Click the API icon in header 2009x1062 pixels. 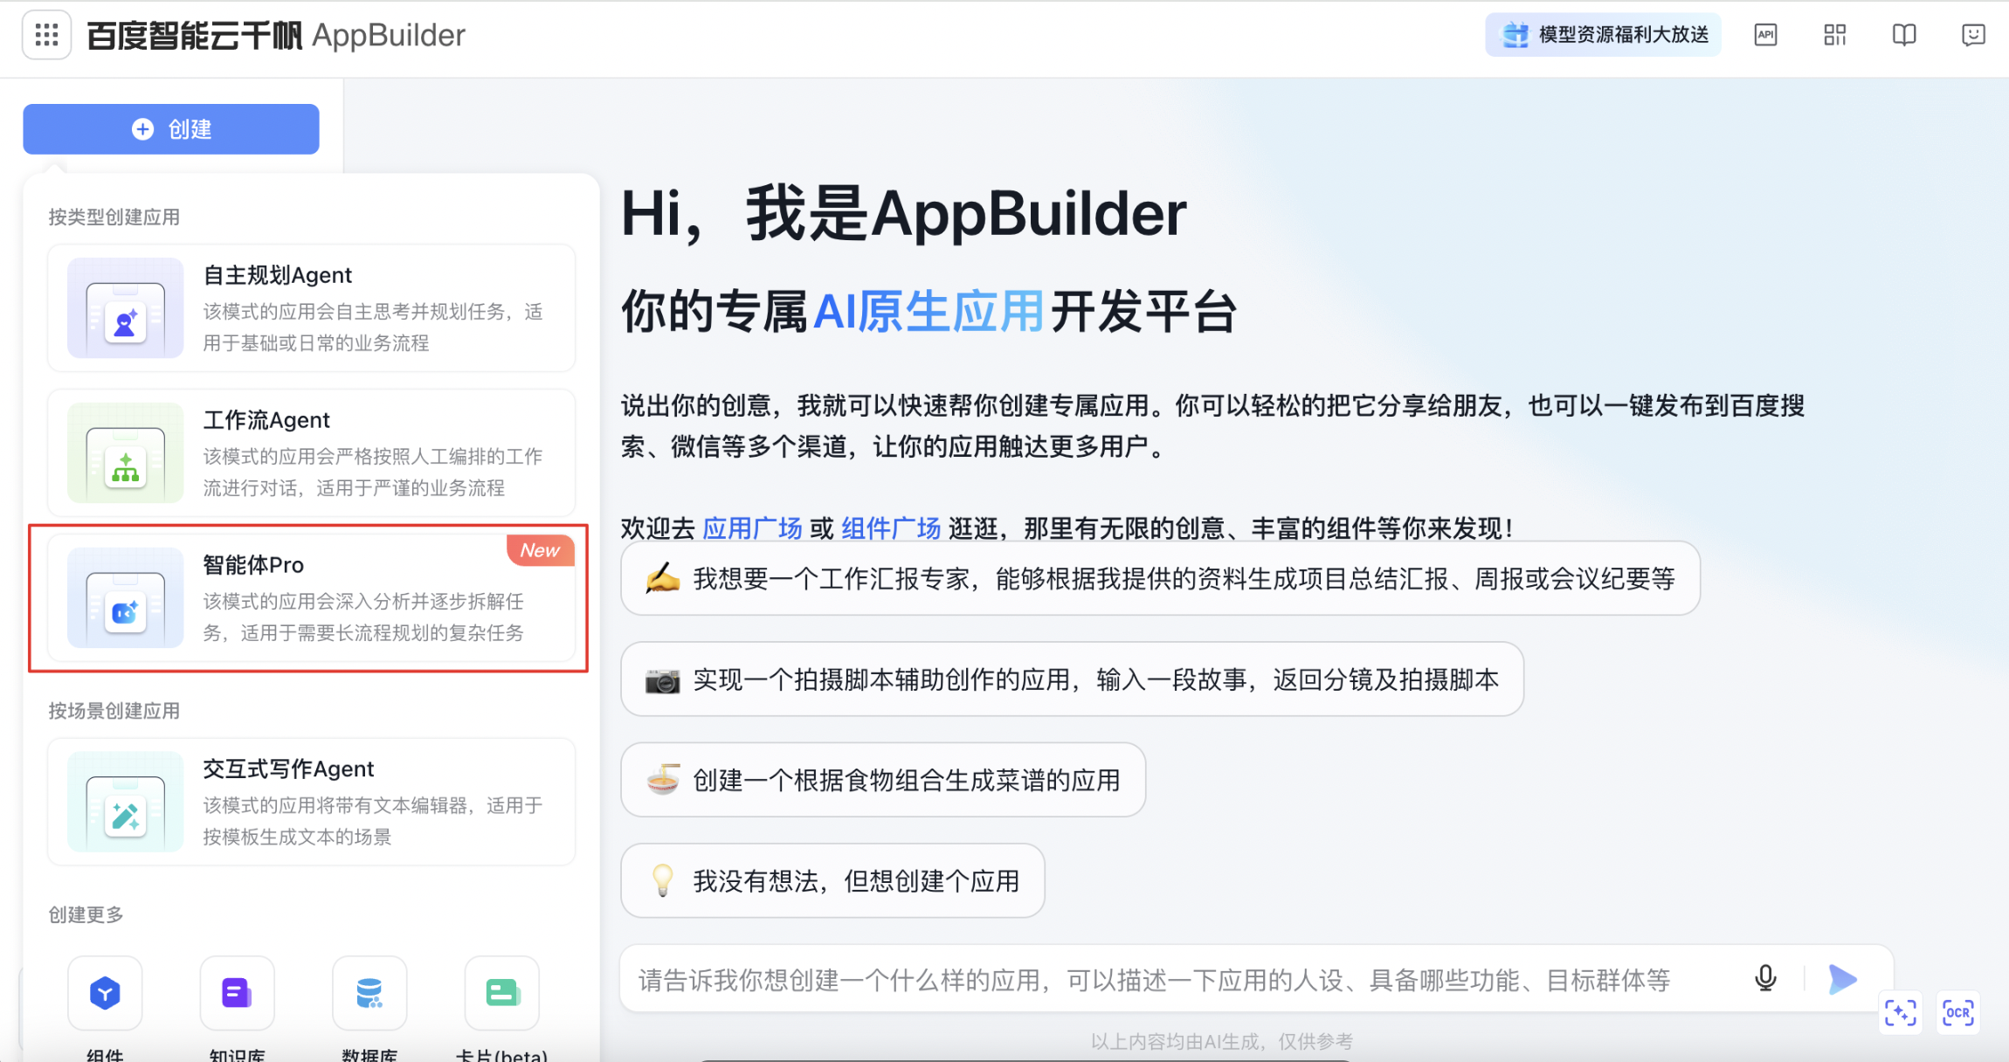coord(1765,35)
